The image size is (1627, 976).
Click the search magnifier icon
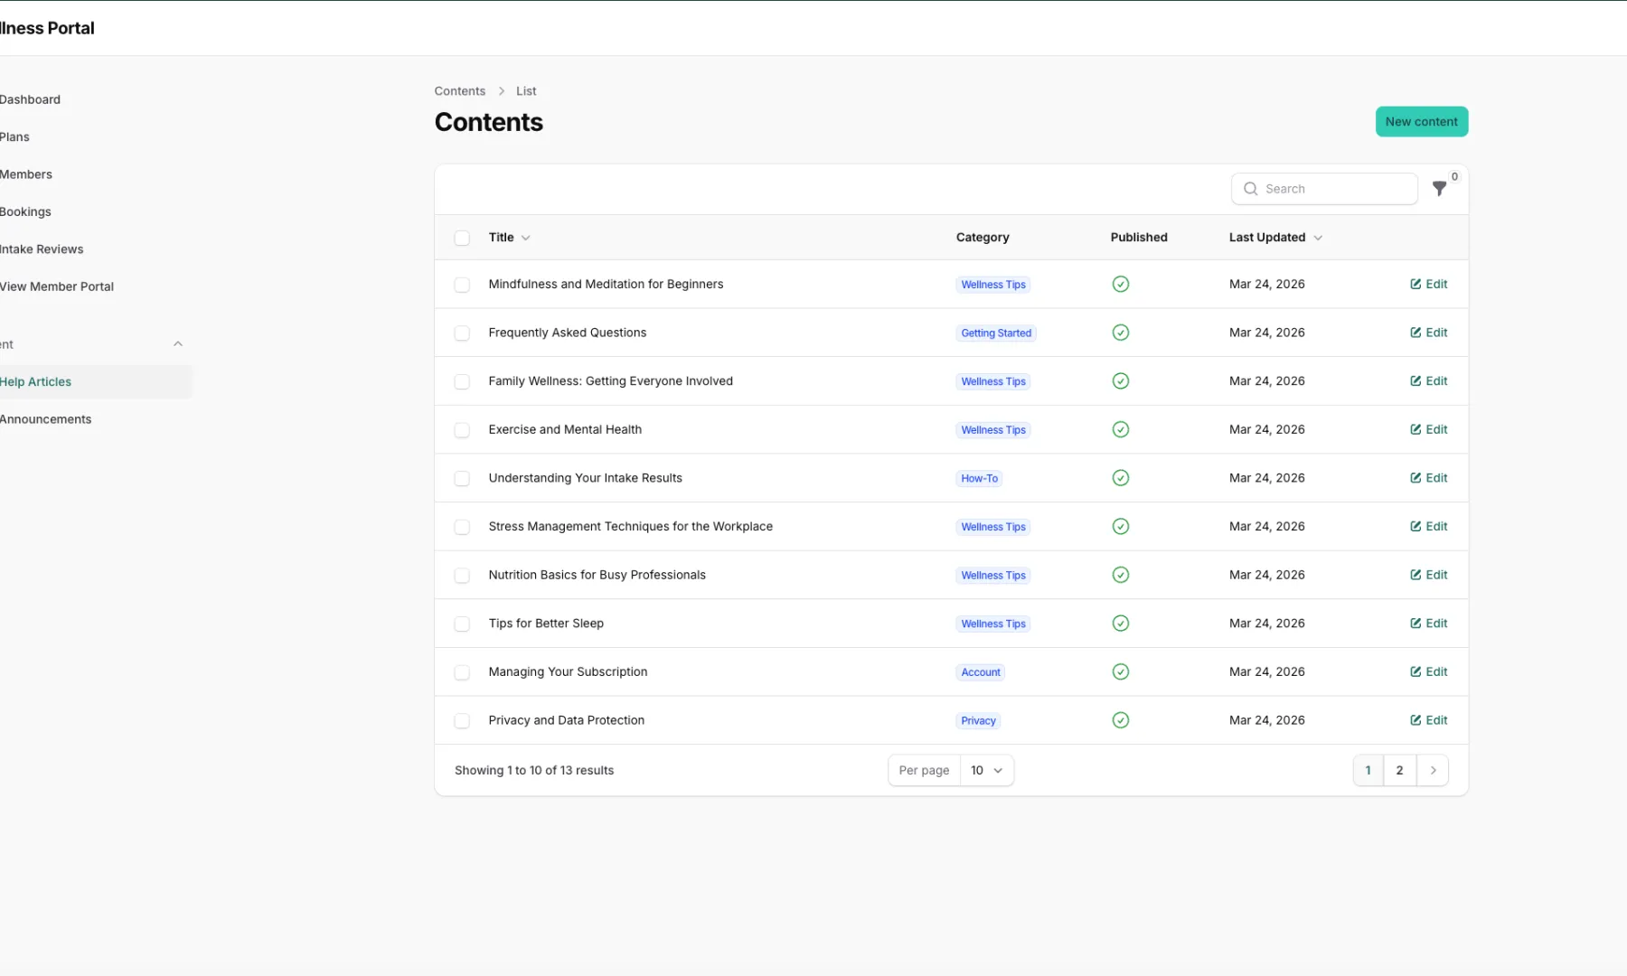tap(1250, 188)
